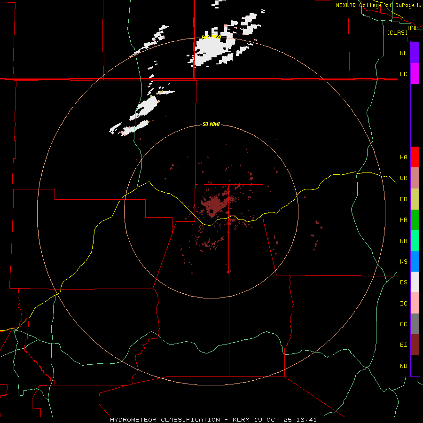Click the 50 NMI range ring label
Image resolution: width=423 pixels, height=423 pixels.
pos(211,124)
